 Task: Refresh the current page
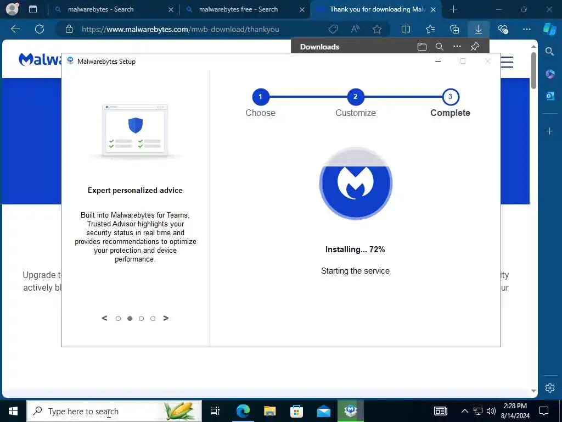coord(40,29)
